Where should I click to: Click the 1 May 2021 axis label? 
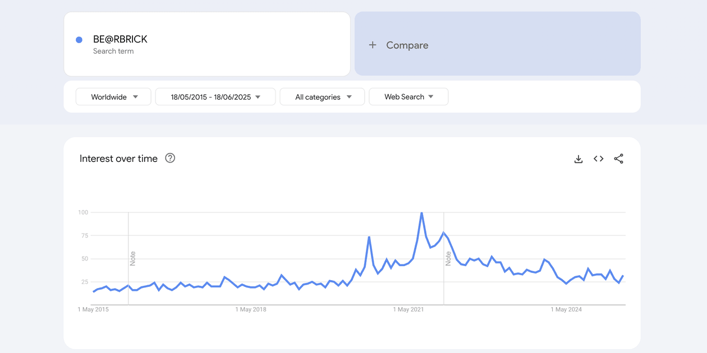408,309
